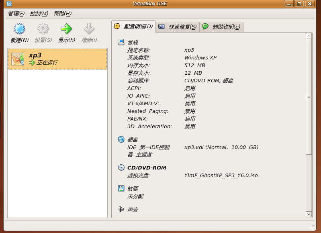Click the 硬盘 section disk icon
Screen dimensions: 321x233
(121, 139)
